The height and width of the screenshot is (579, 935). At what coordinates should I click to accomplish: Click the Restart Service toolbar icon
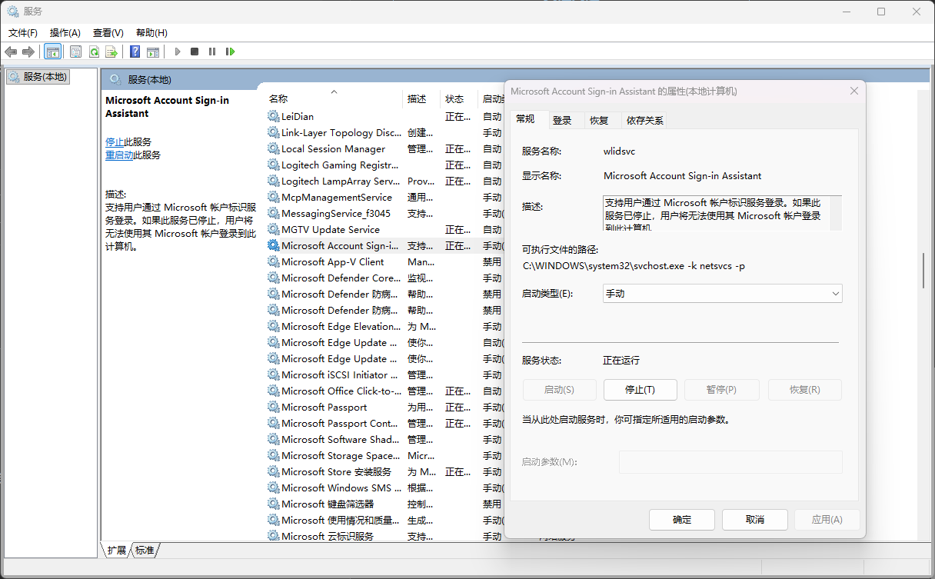coord(230,52)
